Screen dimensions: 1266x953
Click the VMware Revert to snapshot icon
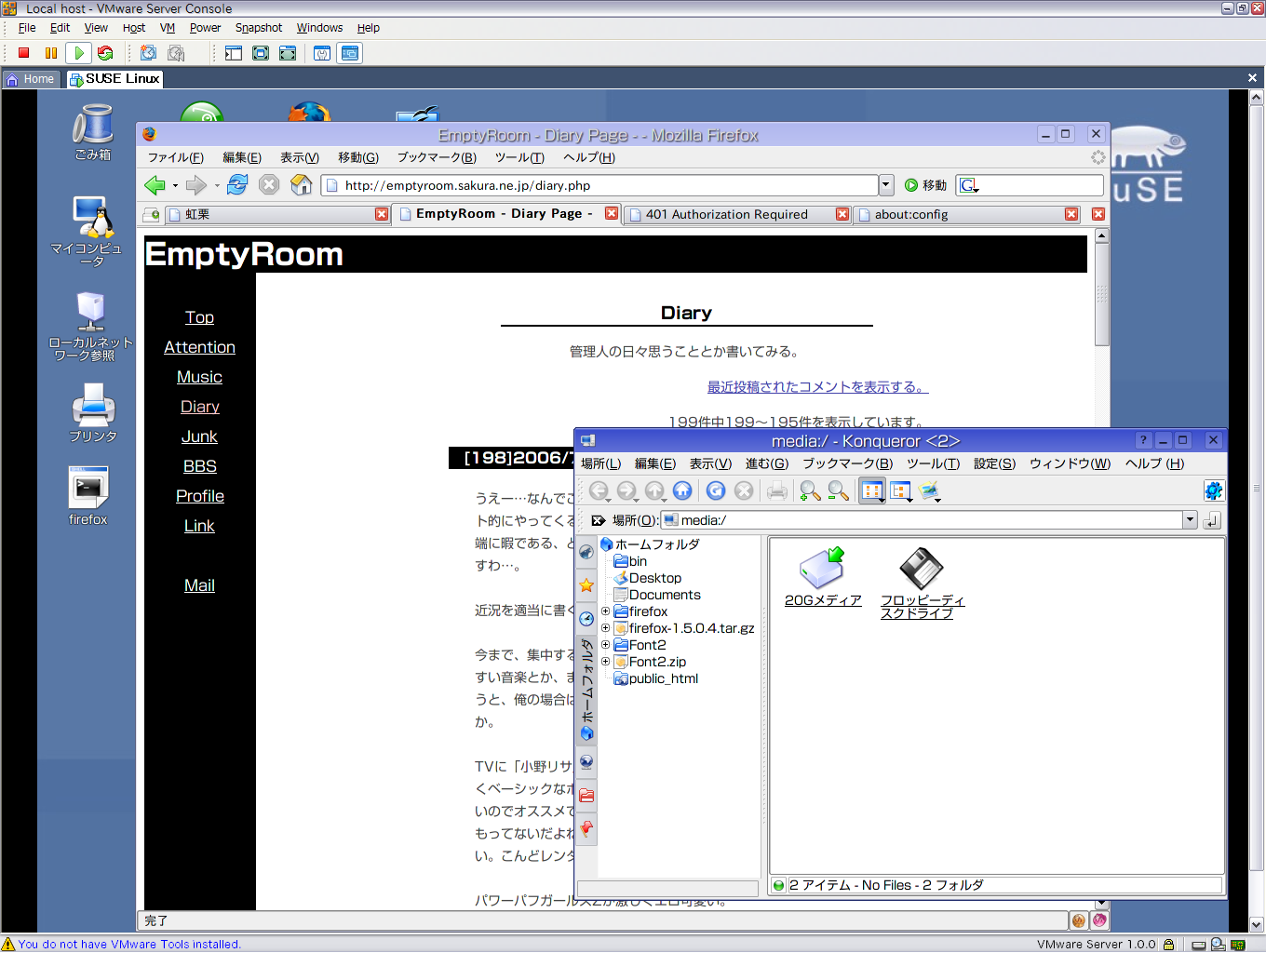[x=176, y=53]
